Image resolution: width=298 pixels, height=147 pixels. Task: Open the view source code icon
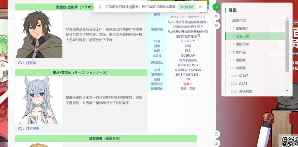[x=216, y=16]
